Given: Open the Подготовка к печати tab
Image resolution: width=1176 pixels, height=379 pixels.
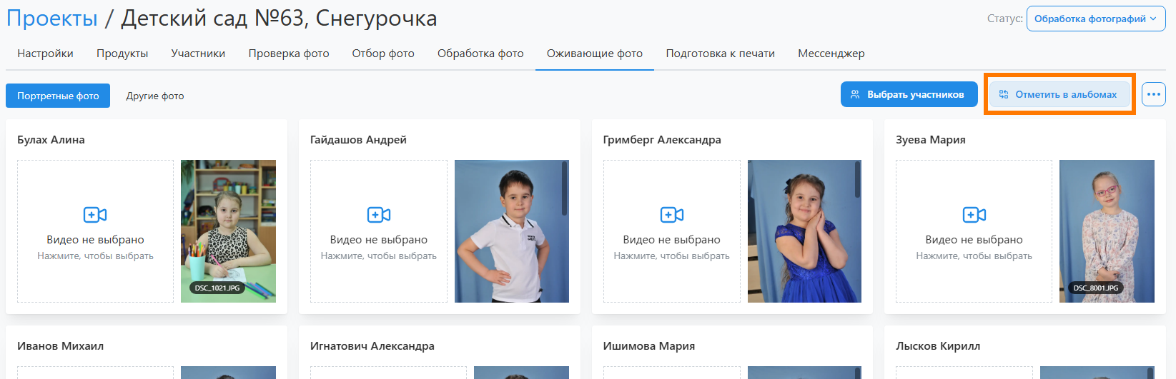Looking at the screenshot, I should tap(720, 54).
